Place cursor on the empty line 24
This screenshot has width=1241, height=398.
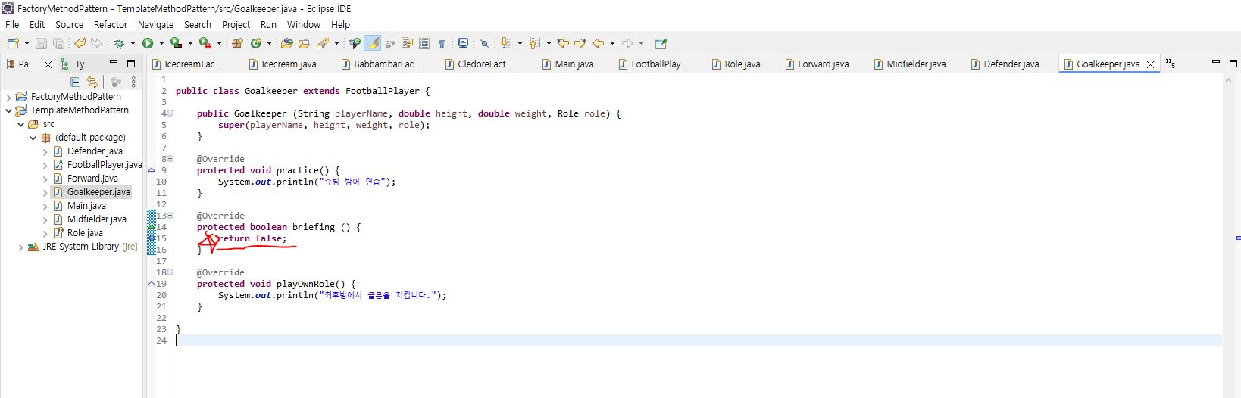697,340
